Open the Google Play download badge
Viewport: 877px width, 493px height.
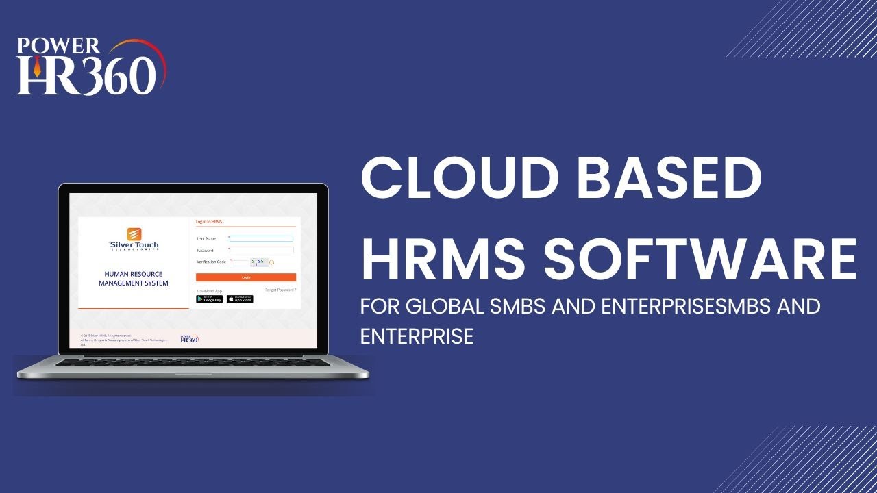point(209,299)
